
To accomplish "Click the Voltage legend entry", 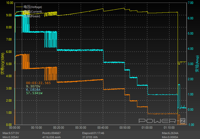I will pos(33,7).
